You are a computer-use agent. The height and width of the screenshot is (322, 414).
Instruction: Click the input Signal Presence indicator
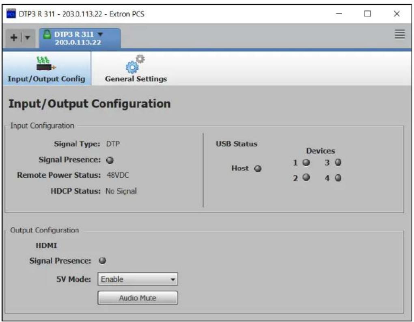110,160
